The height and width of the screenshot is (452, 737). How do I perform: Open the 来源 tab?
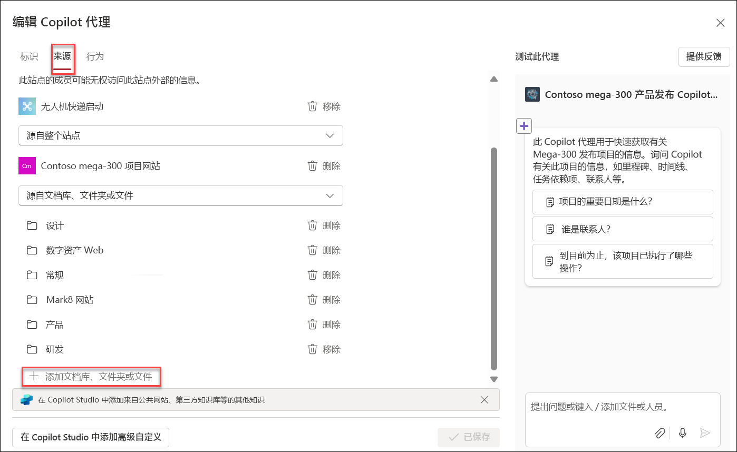62,56
